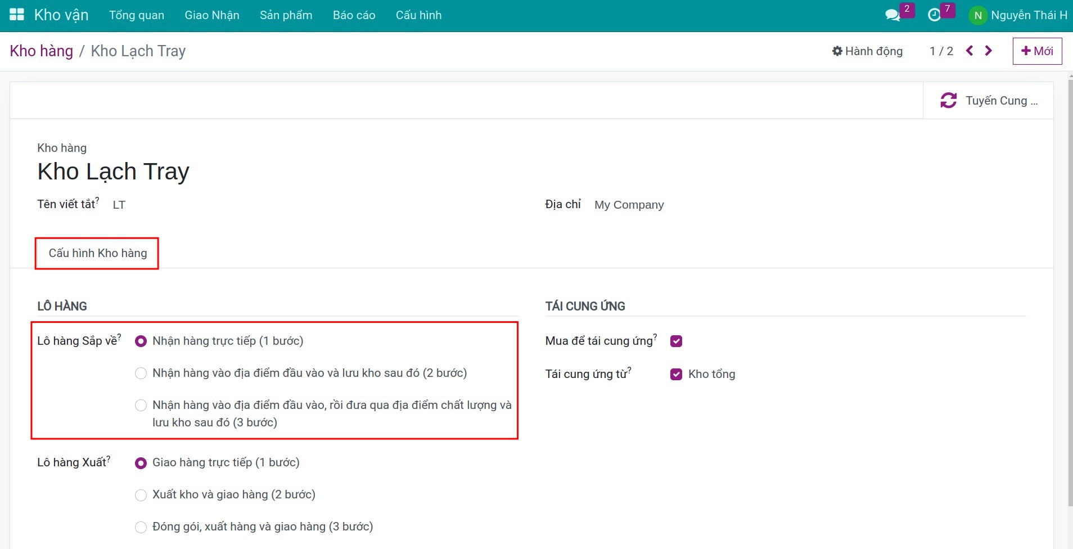Toggle Mua để tái cung ứng checkbox
This screenshot has width=1073, height=549.
point(676,341)
